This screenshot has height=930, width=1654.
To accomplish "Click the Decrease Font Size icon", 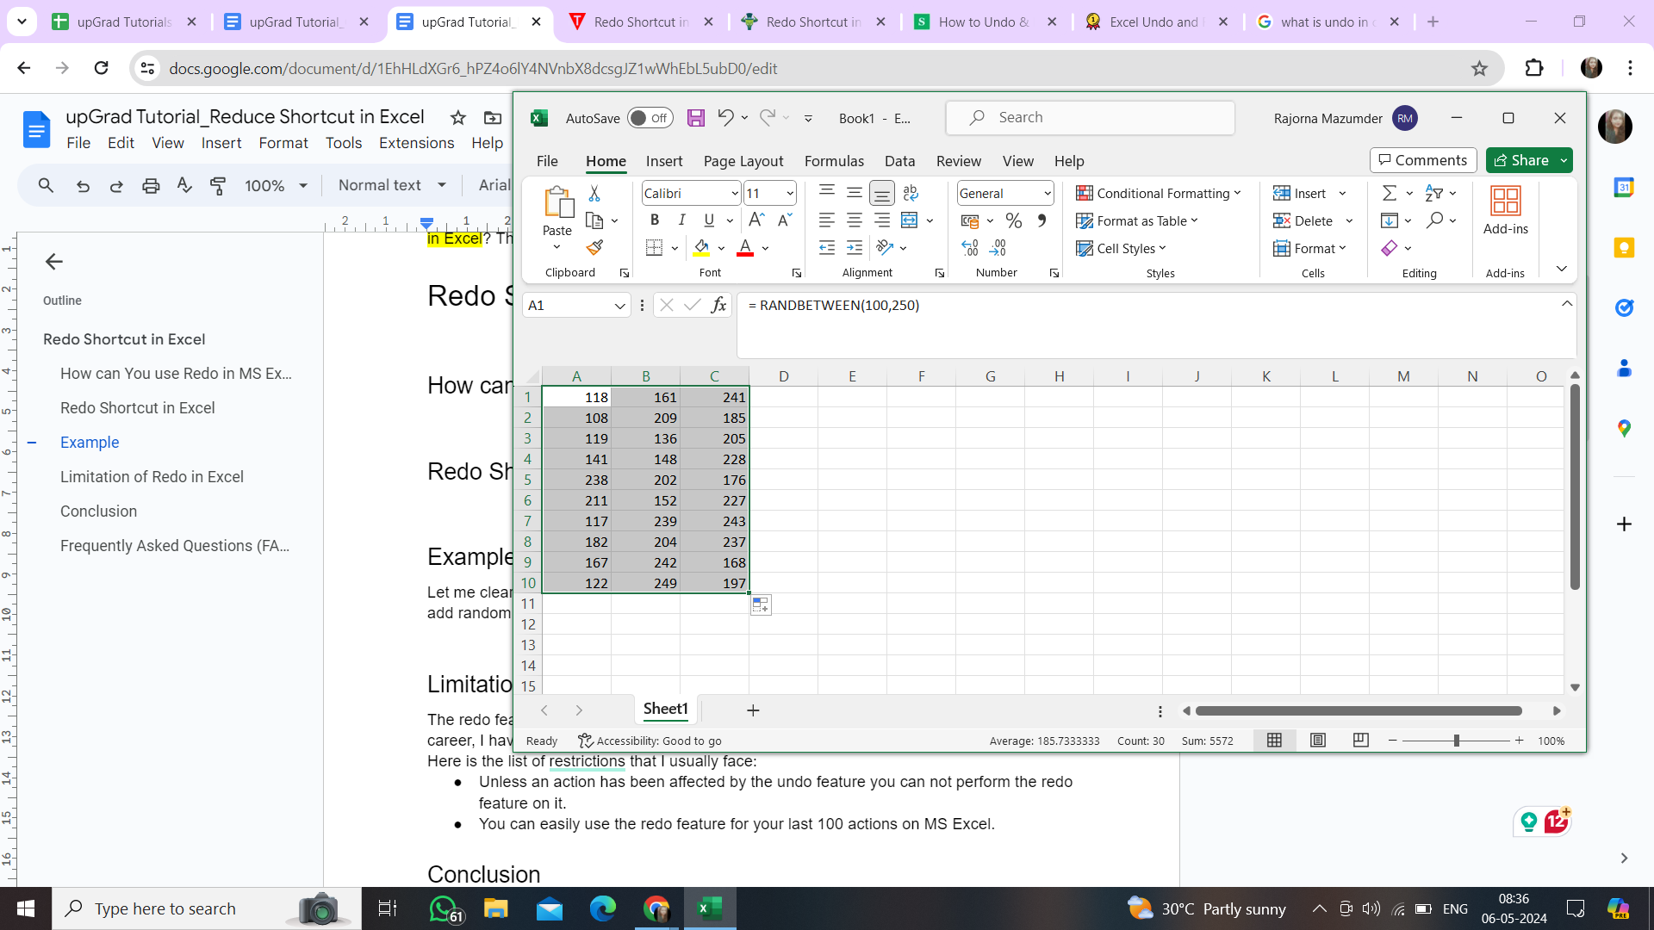I will point(784,220).
